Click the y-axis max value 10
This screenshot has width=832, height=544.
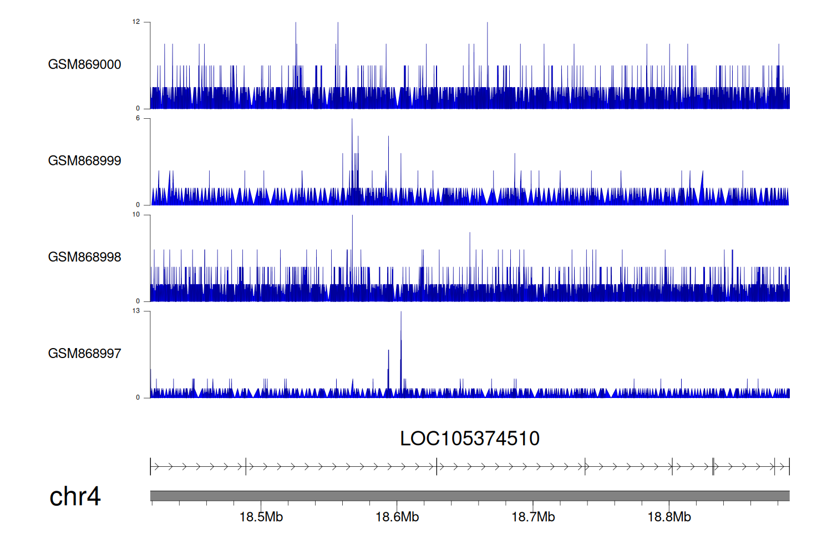tap(136, 215)
